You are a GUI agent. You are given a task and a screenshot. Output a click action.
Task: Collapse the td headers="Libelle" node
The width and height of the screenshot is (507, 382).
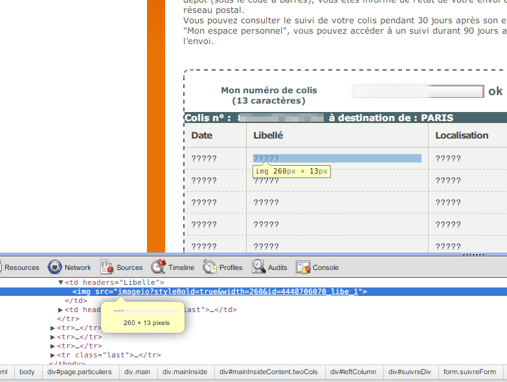[x=61, y=283]
